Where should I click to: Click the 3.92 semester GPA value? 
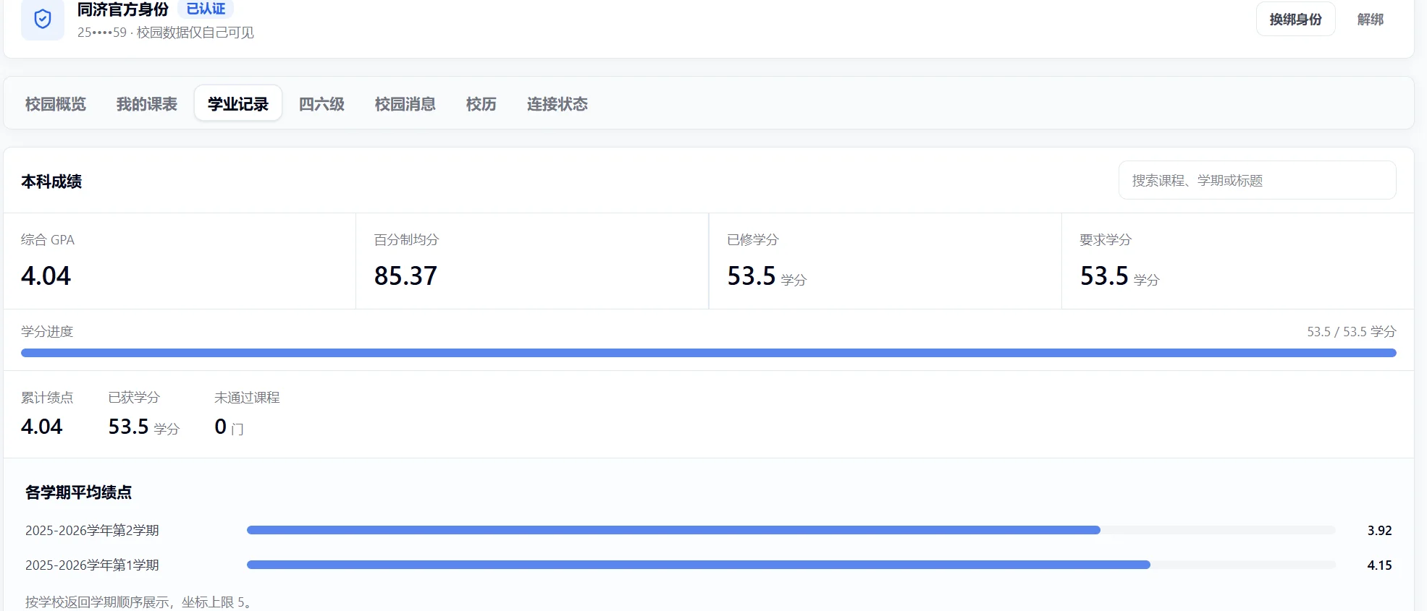pyautogui.click(x=1379, y=530)
